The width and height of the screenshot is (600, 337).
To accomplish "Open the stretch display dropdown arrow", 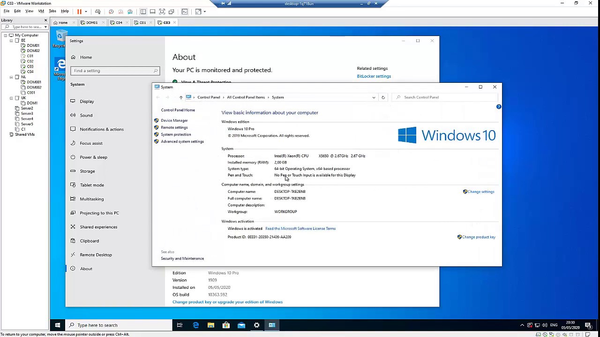I will coord(205,11).
